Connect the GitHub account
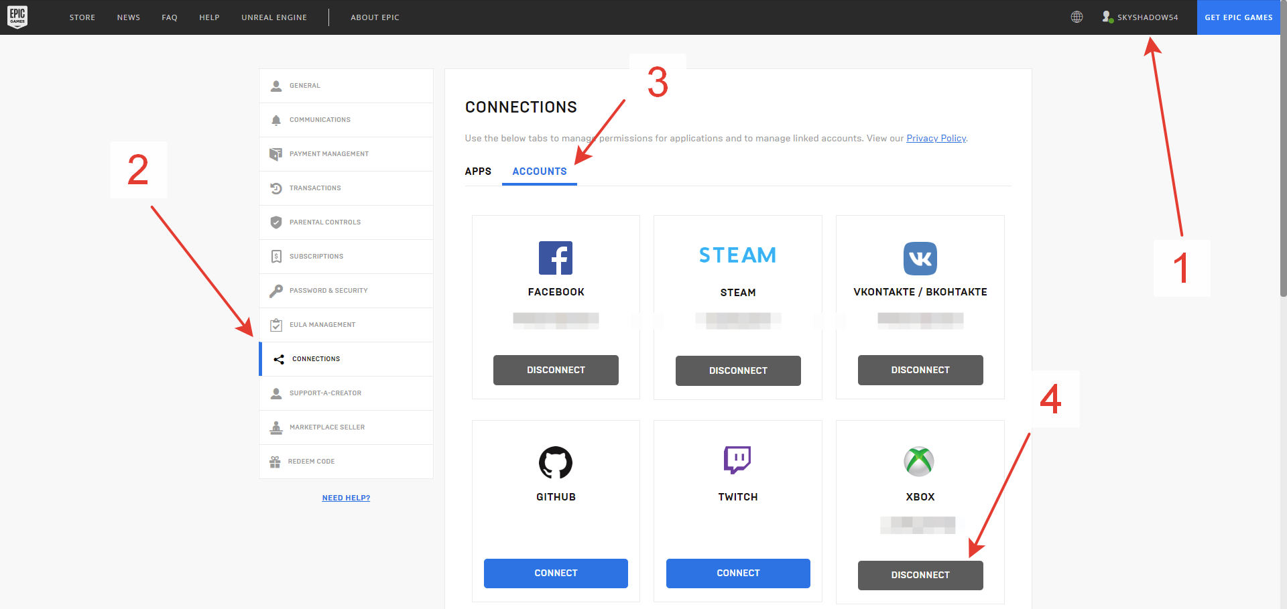This screenshot has width=1287, height=609. [556, 573]
